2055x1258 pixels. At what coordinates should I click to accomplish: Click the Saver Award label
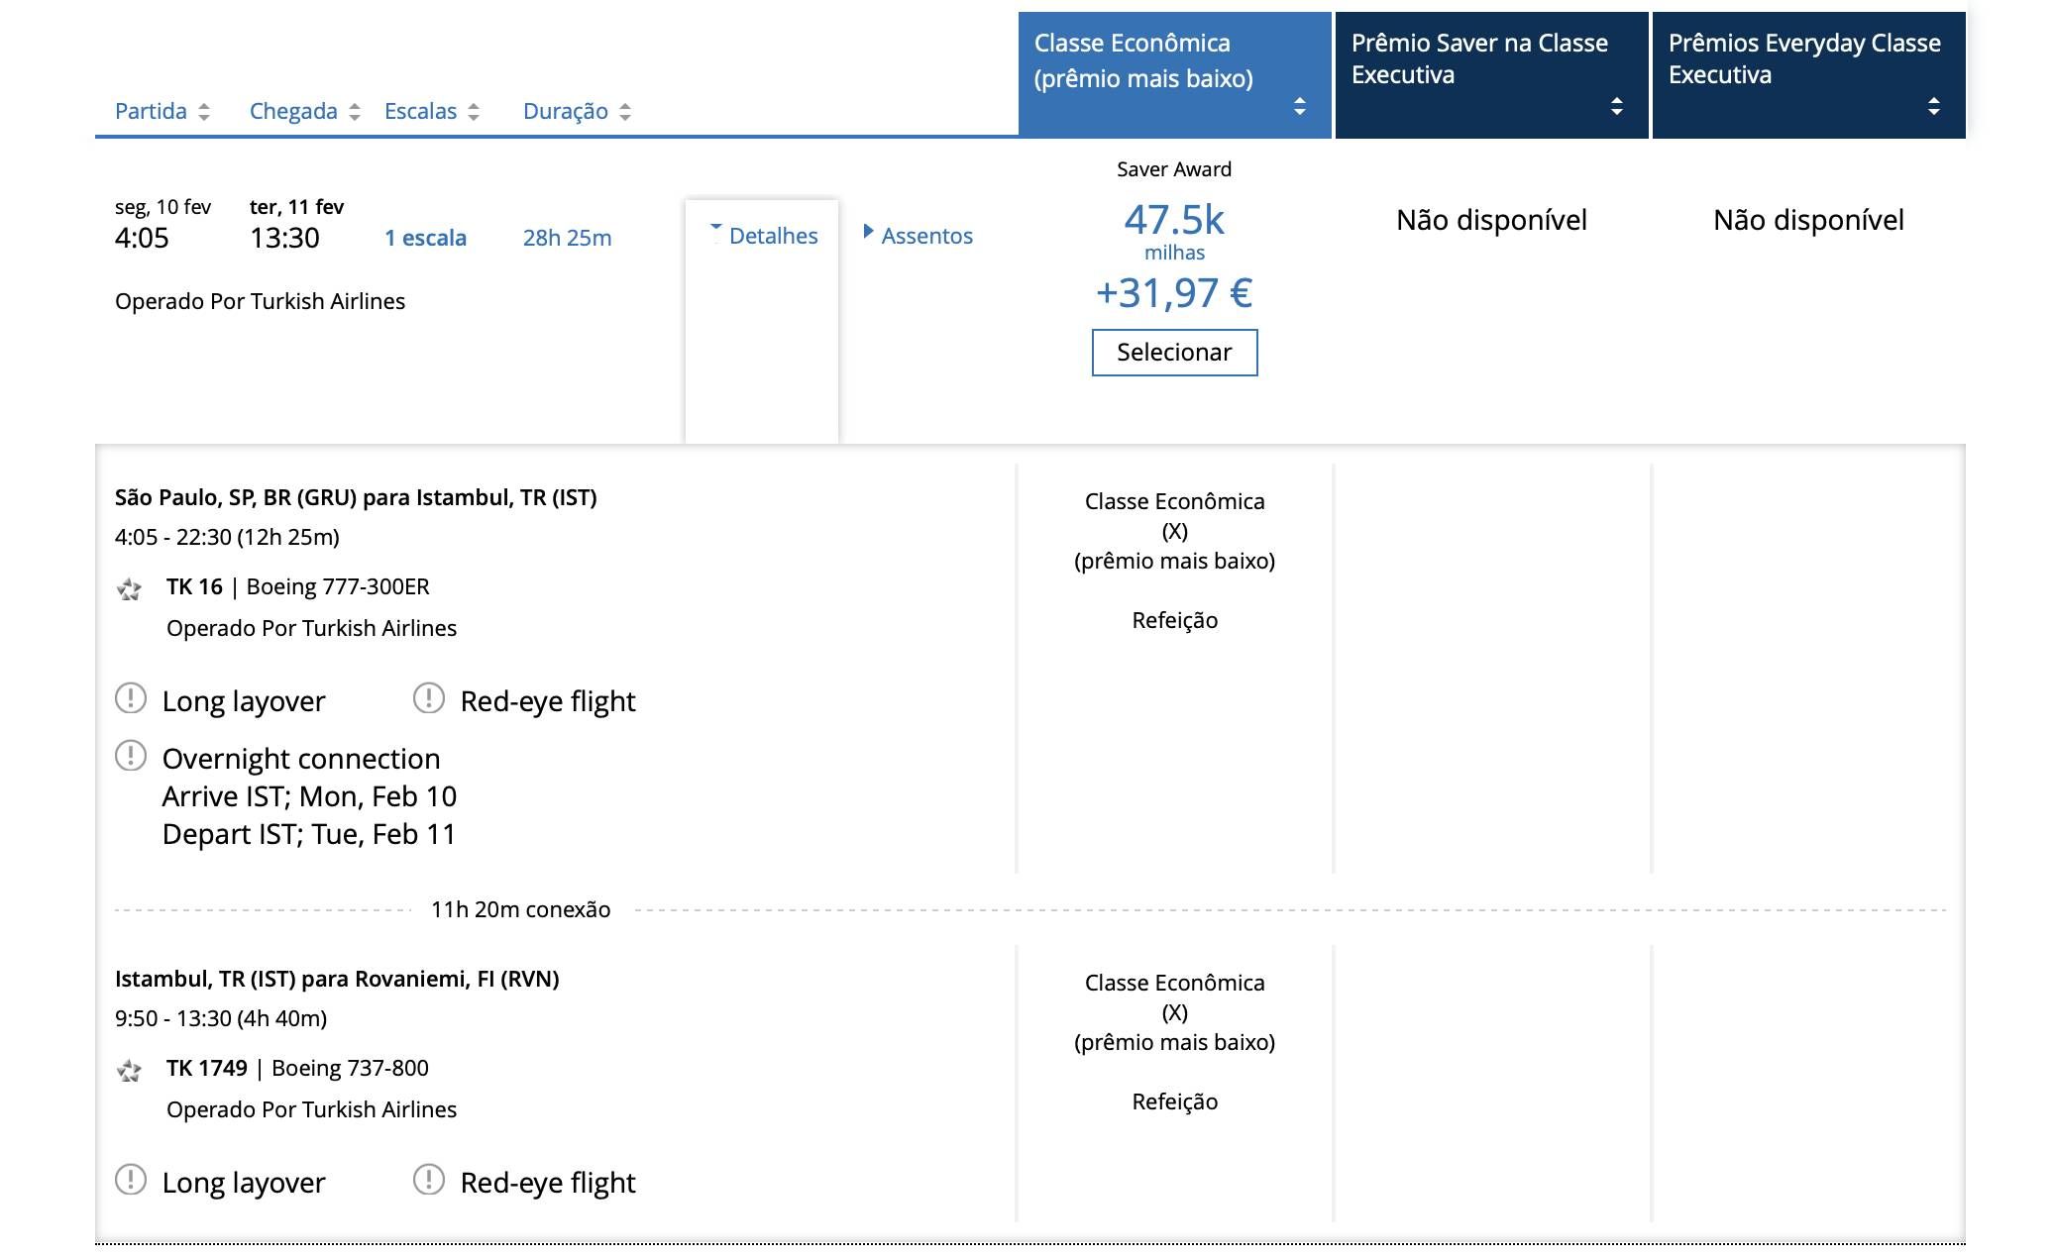click(1174, 169)
